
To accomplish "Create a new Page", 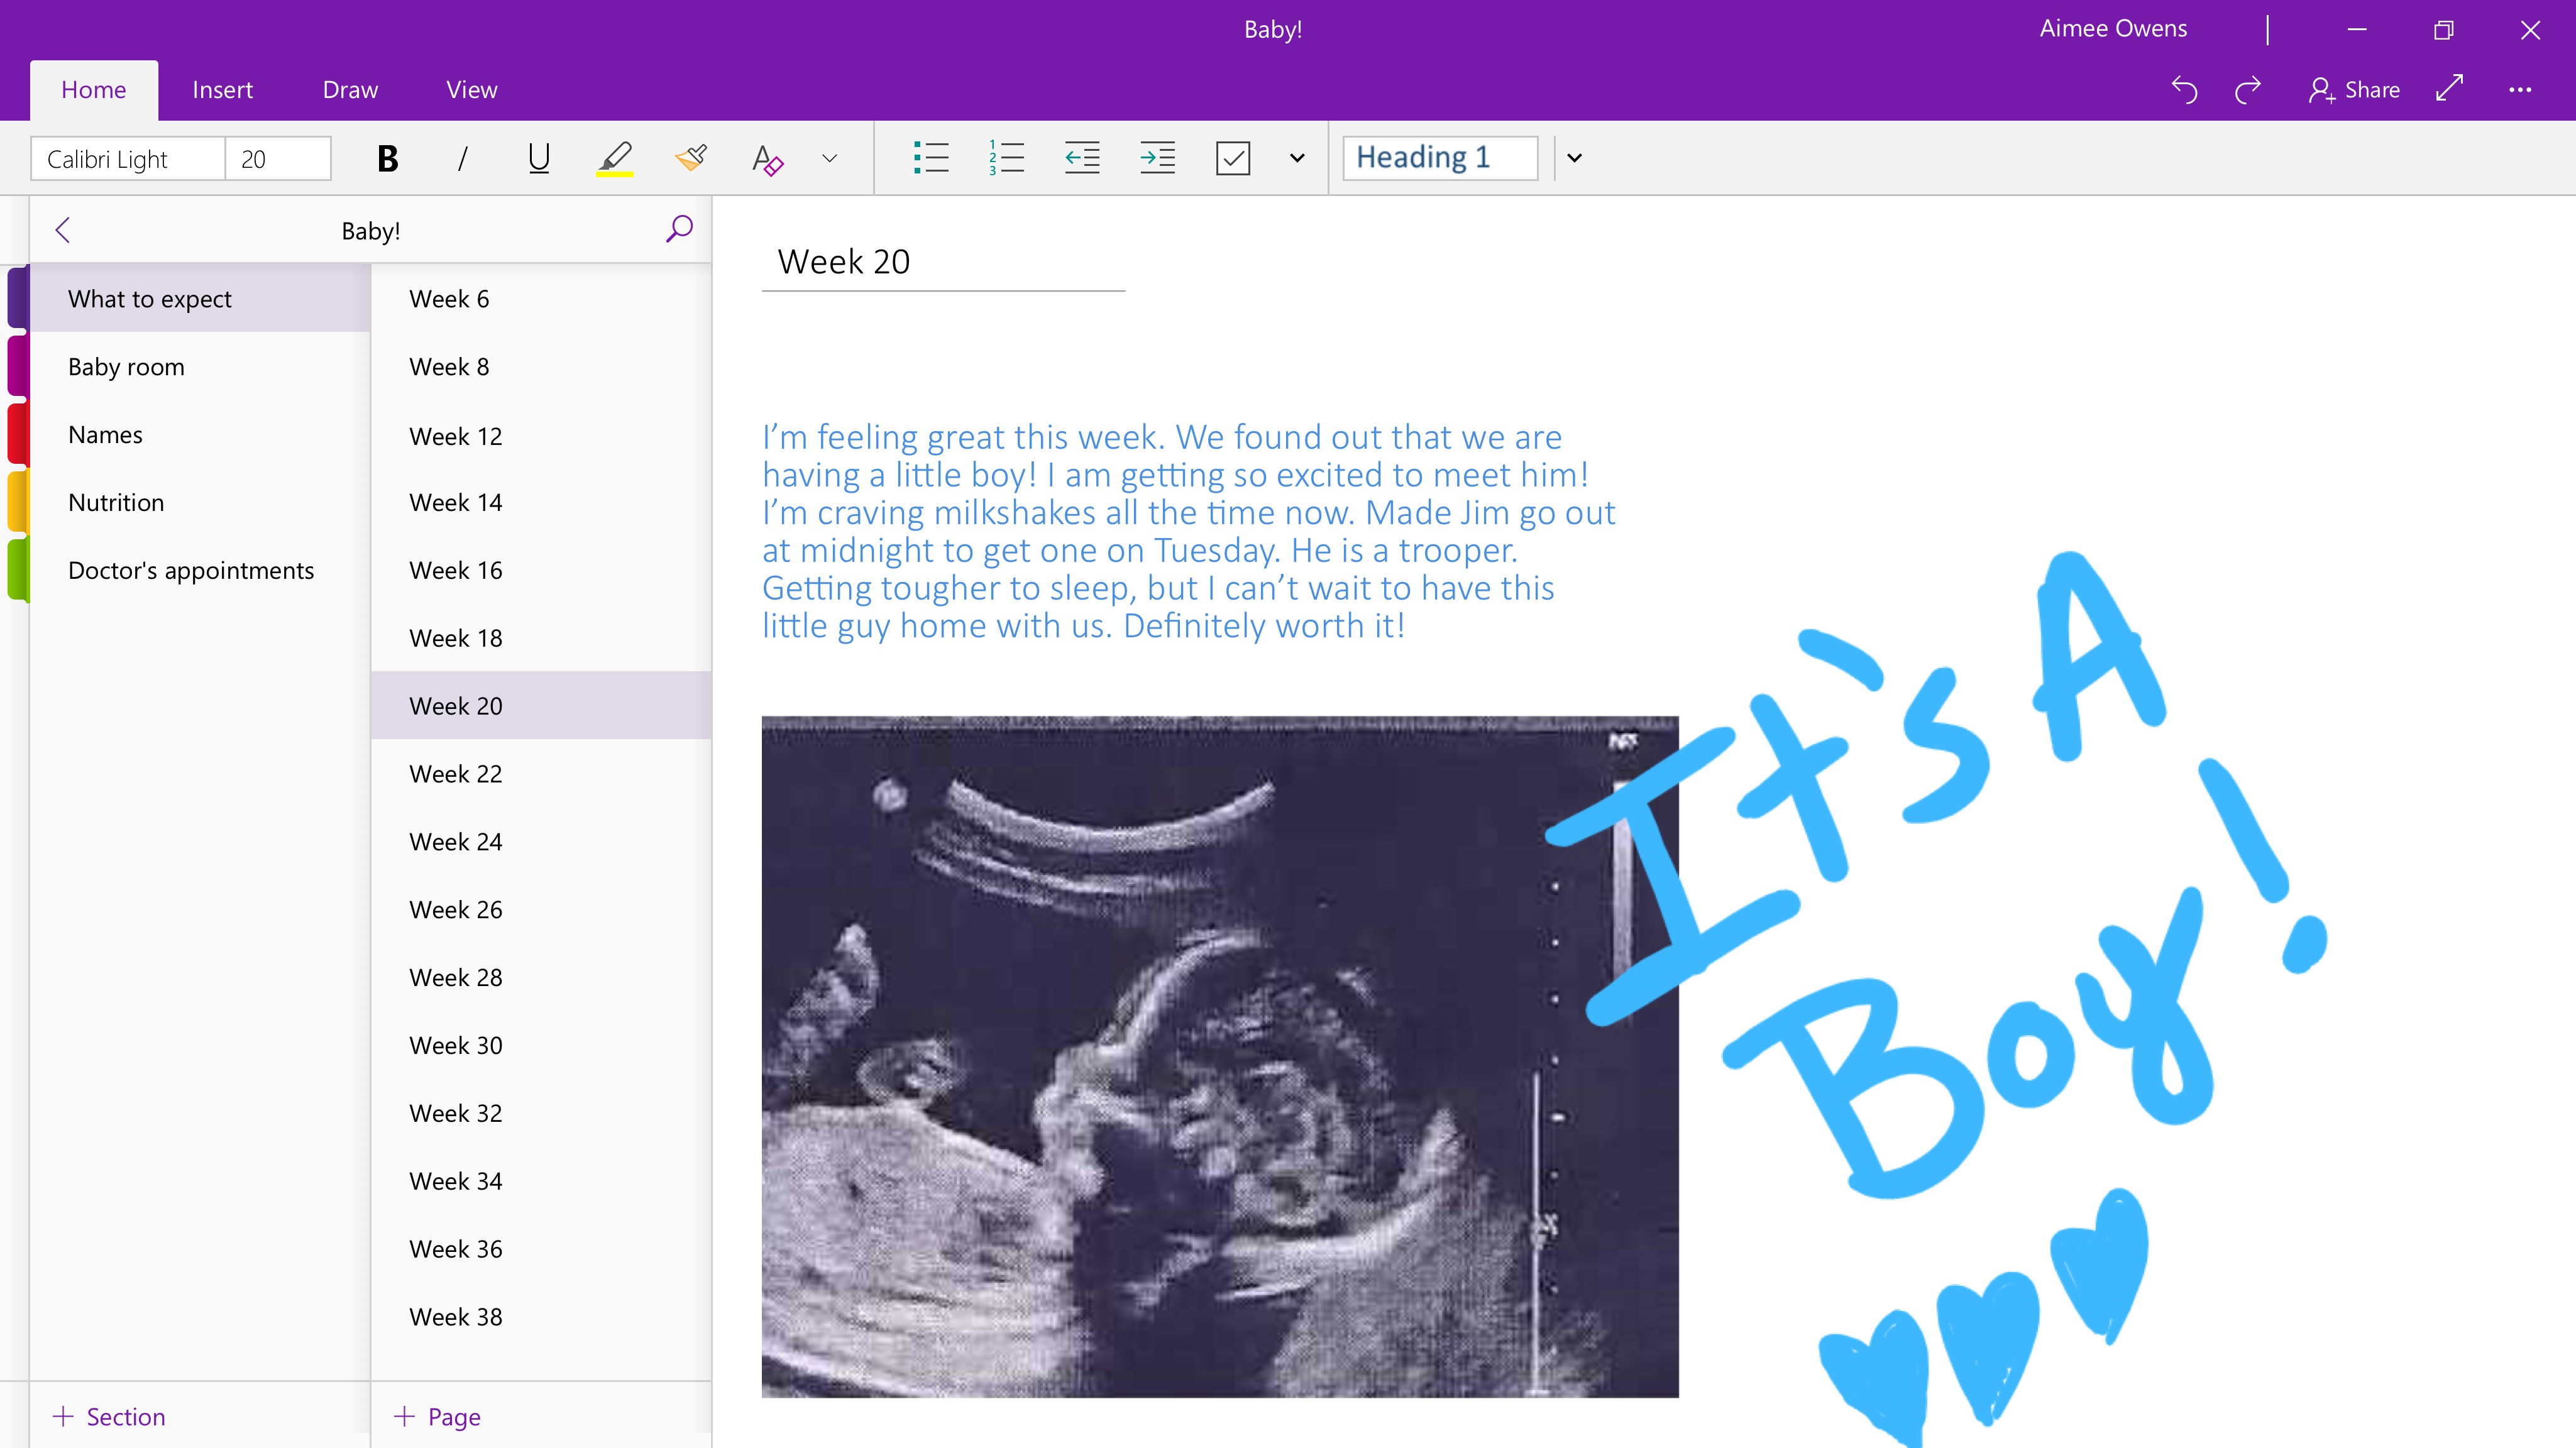I will 436,1416.
